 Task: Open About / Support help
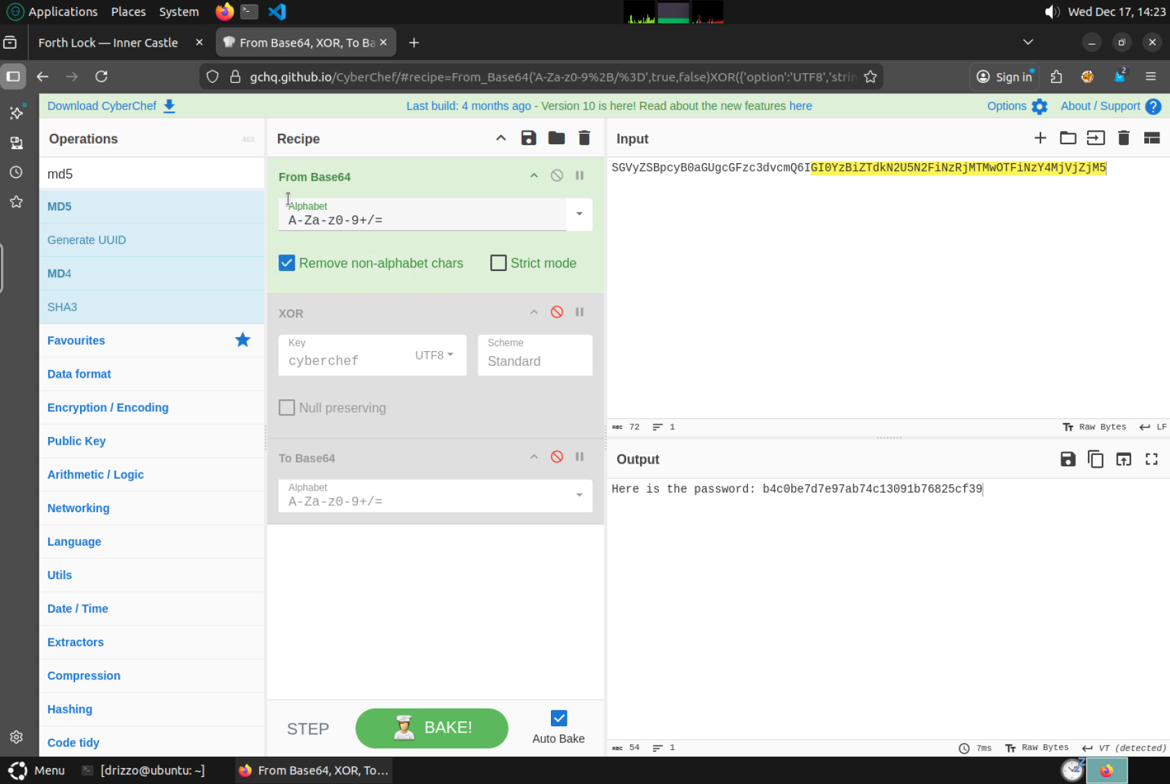pos(1111,106)
